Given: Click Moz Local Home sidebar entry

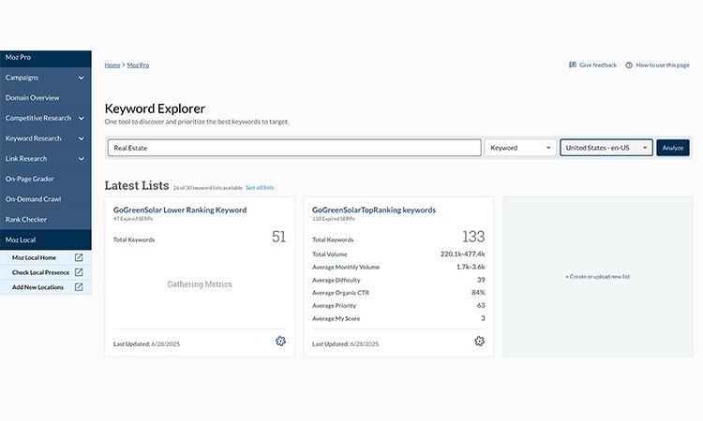Looking at the screenshot, I should click(x=46, y=257).
